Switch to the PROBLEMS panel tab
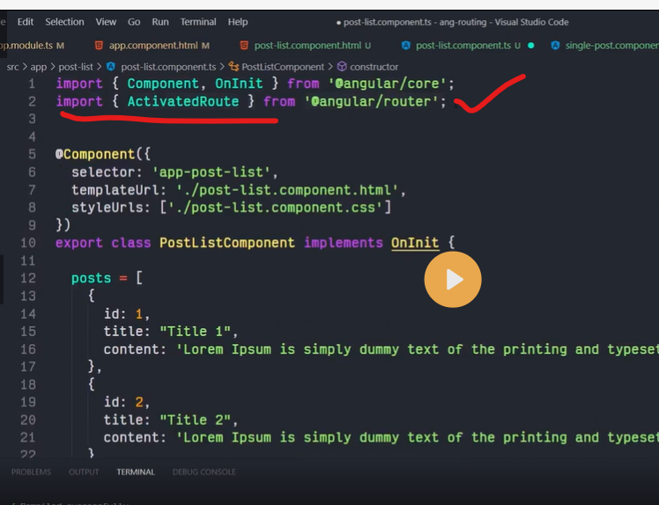659x505 pixels. coord(31,472)
